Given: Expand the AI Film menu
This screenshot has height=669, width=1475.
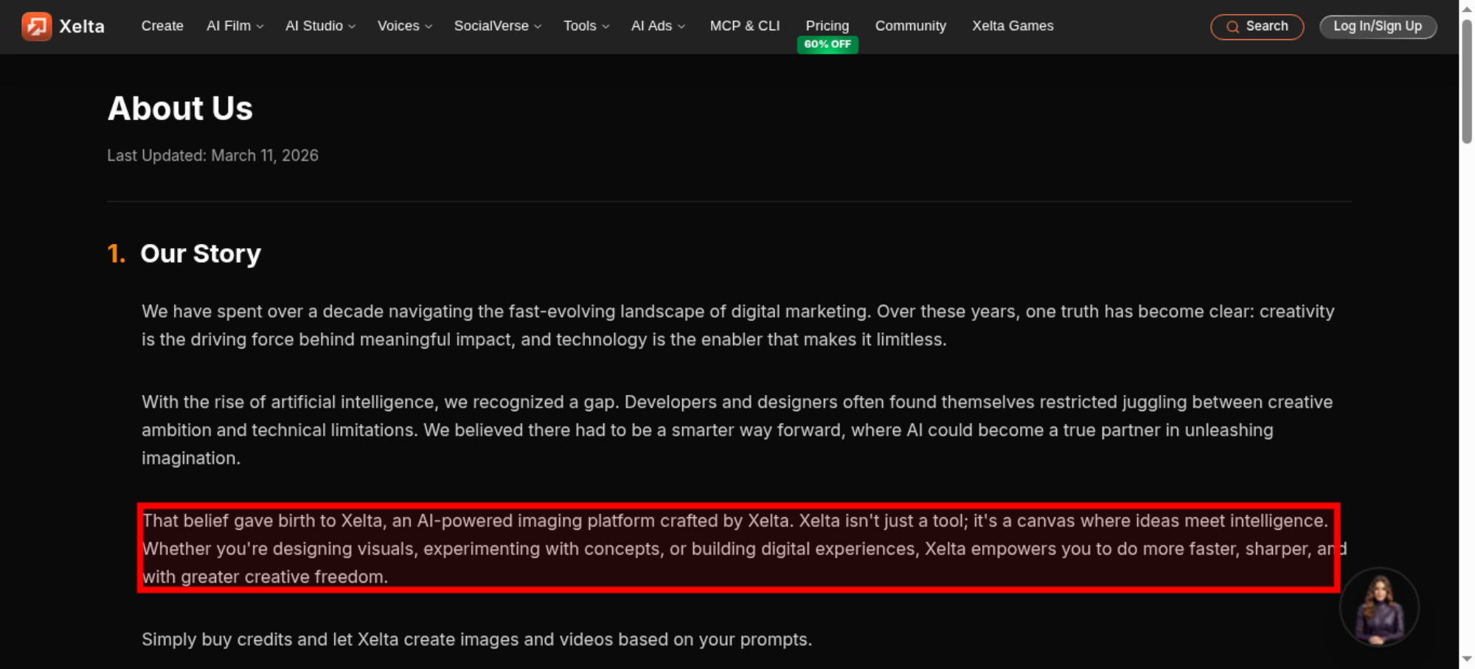Looking at the screenshot, I should click(x=235, y=26).
